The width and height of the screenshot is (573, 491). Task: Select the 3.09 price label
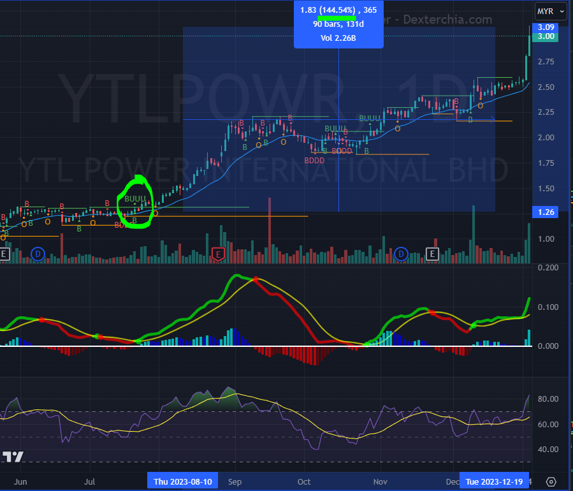pos(545,27)
